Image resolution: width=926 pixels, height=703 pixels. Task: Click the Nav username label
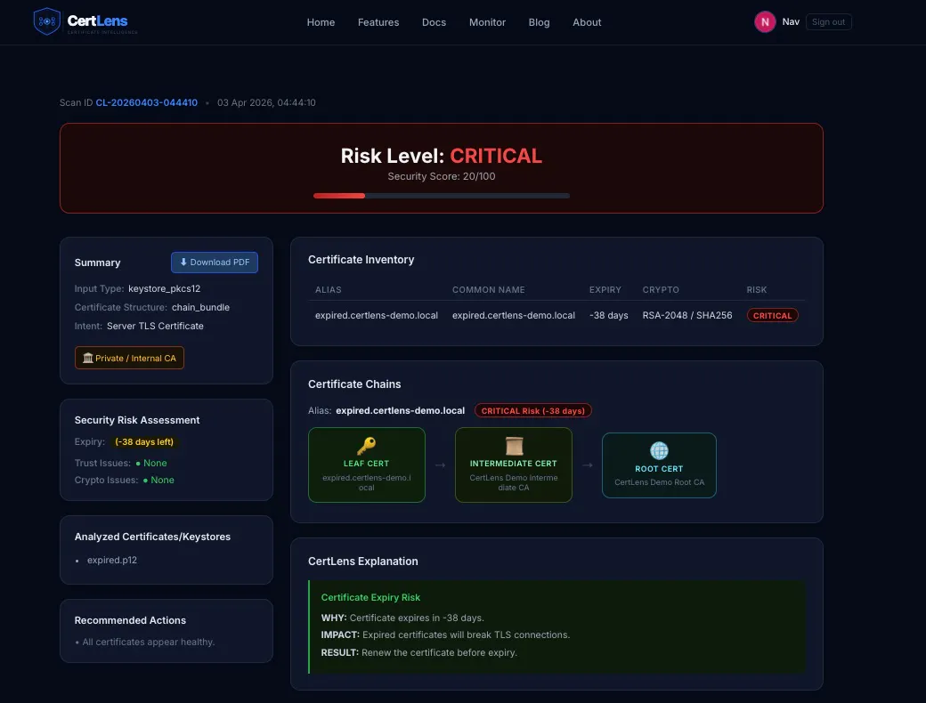pos(791,22)
